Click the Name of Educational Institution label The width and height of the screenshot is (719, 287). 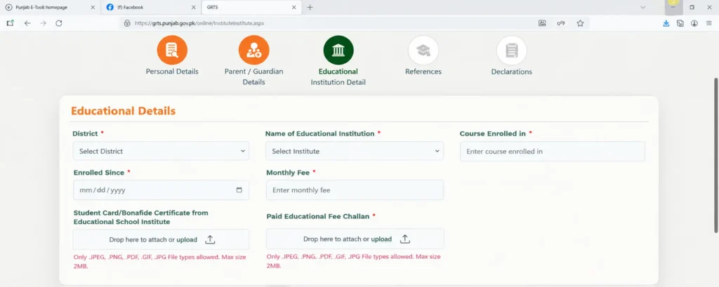coord(320,133)
